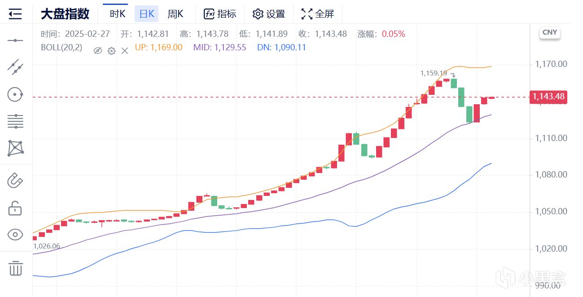The width and height of the screenshot is (583, 297).
Task: Open the 设置 settings panel
Action: 269,14
